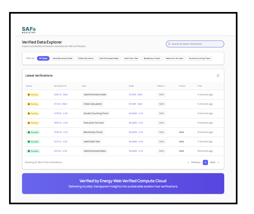The image size is (254, 214).
Task: Open verification ID 0421:8...47af
Action: point(60,142)
